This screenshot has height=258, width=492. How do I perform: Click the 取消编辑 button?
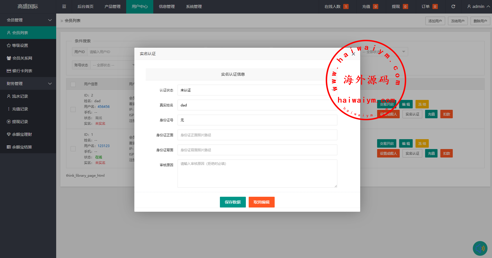coord(261,202)
